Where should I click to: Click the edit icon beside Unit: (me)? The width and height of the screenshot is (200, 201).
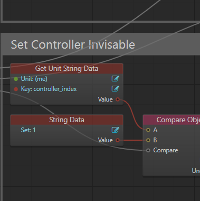click(116, 79)
